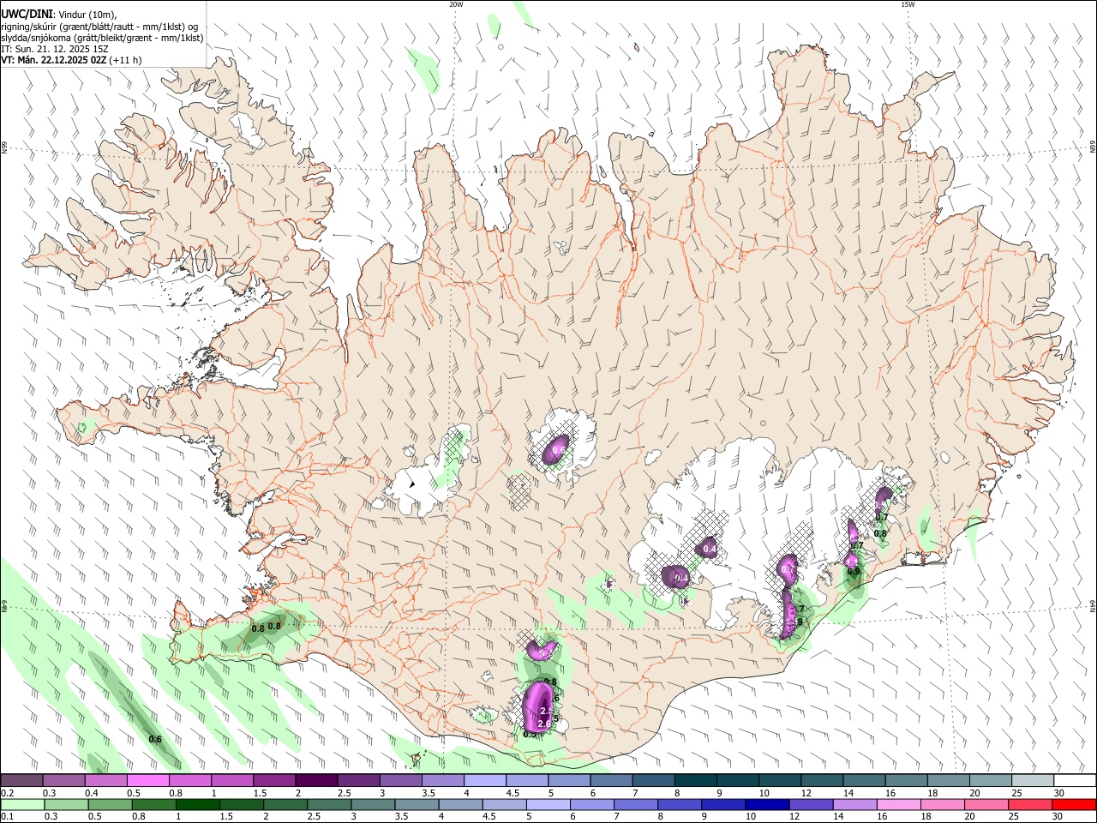Click the 'slydda/snjókoma' snow legend description line
Image resolution: width=1097 pixels, height=823 pixels.
tap(102, 38)
